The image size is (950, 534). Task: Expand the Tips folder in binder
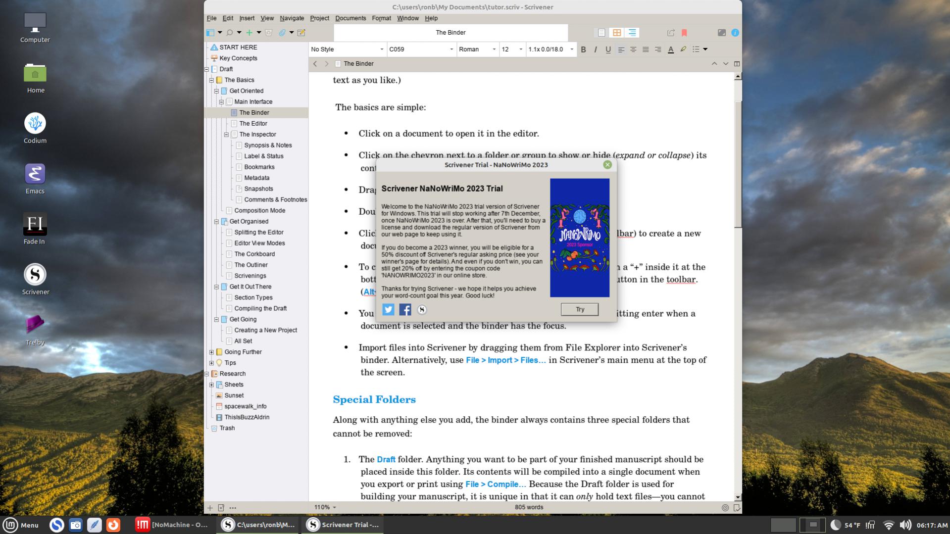(x=212, y=363)
